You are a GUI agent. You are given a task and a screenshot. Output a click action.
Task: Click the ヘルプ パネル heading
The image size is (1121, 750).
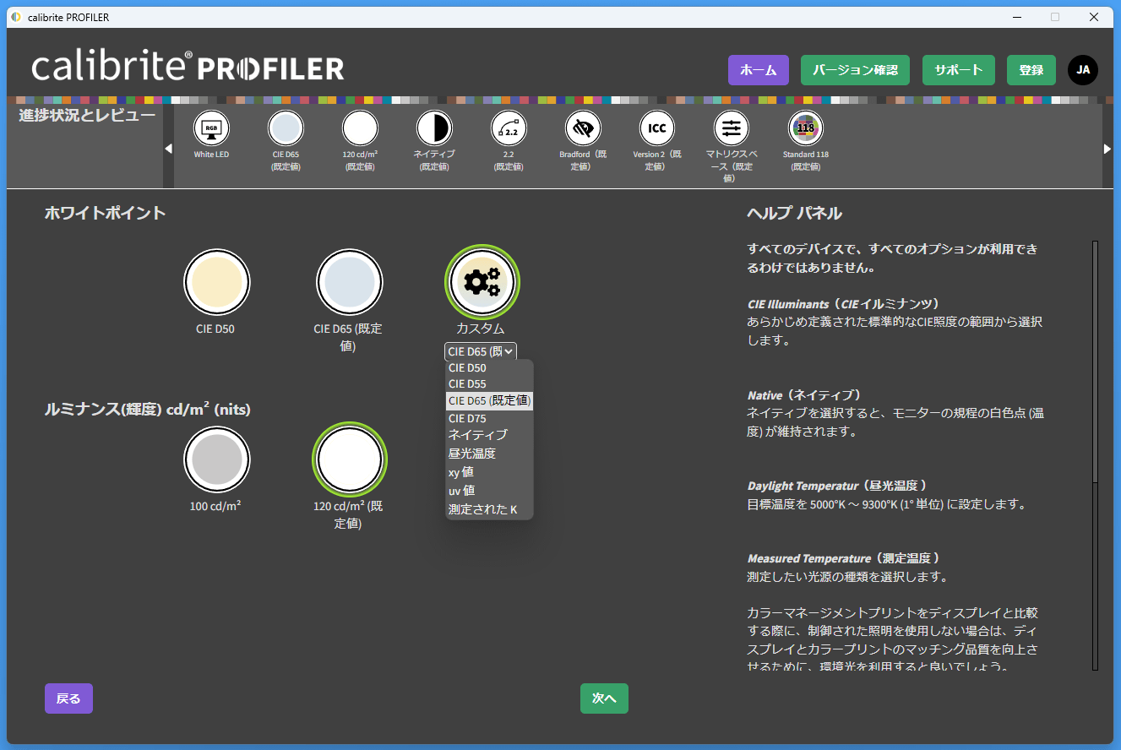tap(794, 213)
